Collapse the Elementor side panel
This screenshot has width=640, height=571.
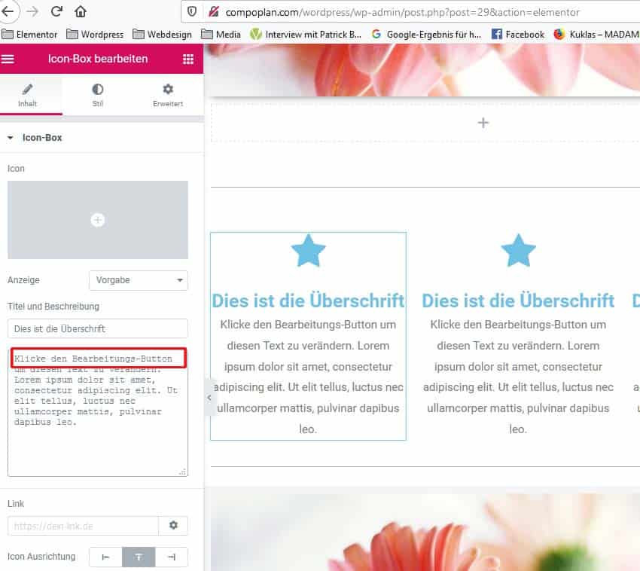pyautogui.click(x=209, y=398)
